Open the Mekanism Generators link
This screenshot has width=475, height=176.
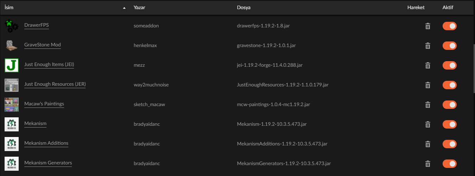pos(48,163)
